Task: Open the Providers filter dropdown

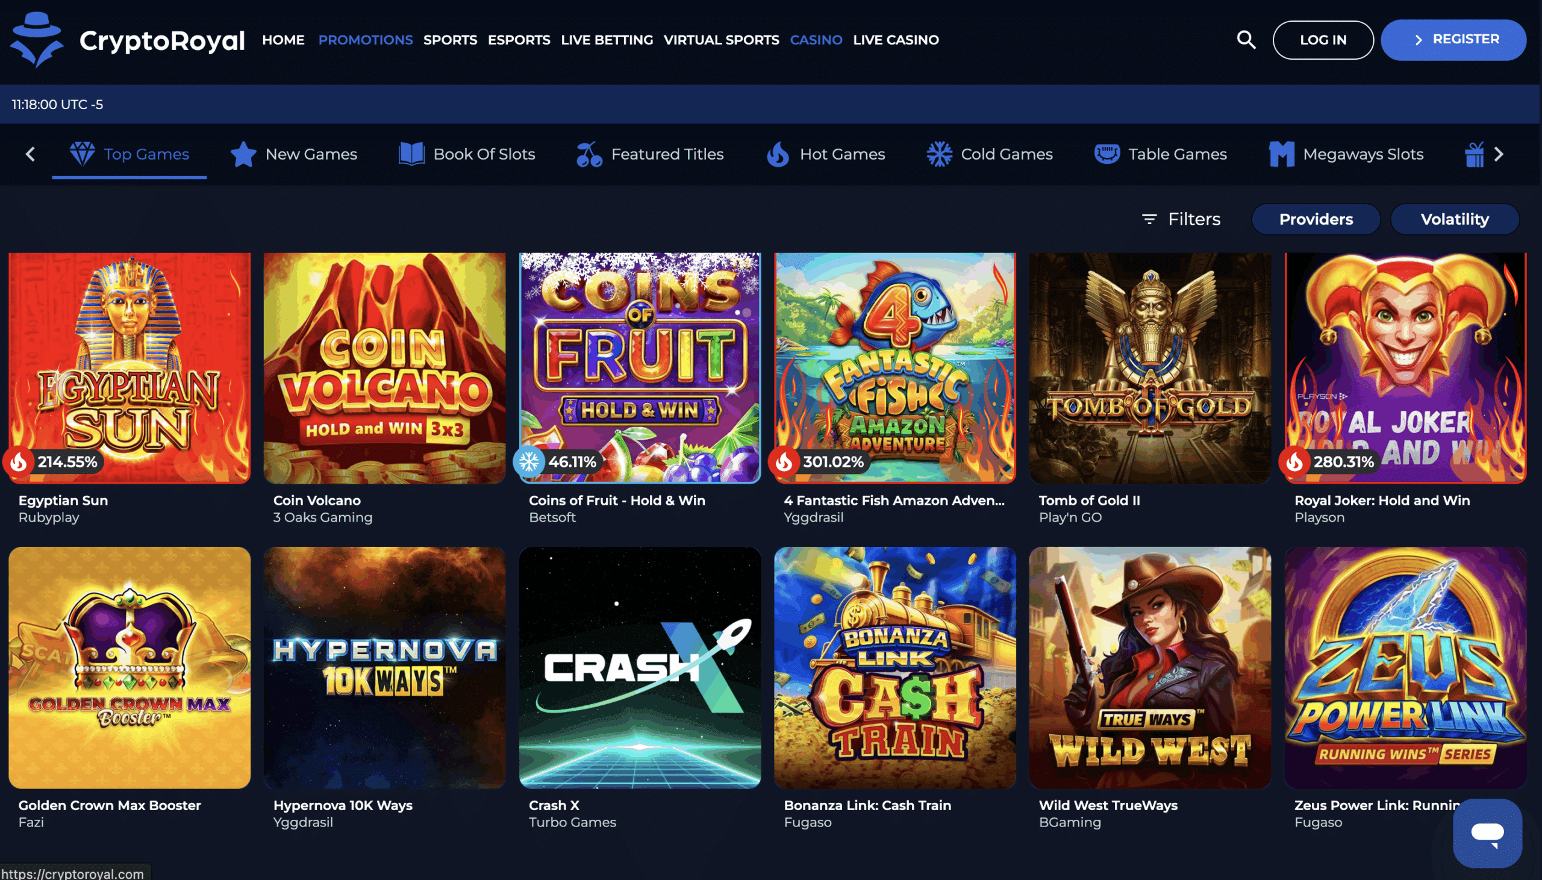Action: click(1316, 219)
